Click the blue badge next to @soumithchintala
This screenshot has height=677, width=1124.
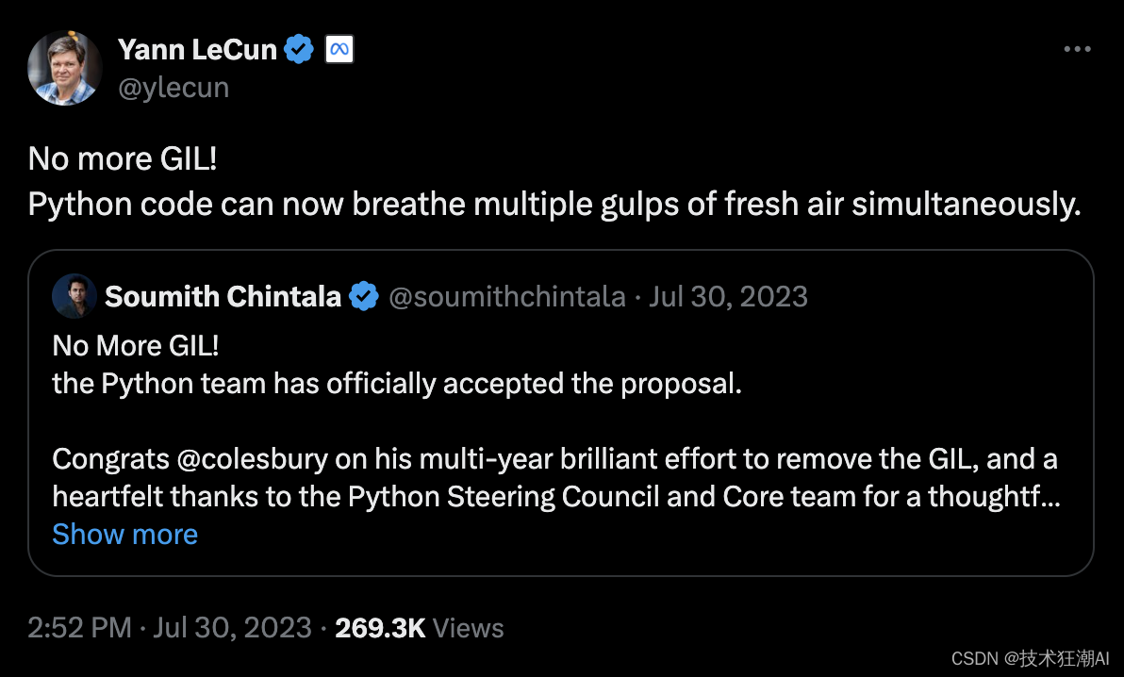(364, 296)
